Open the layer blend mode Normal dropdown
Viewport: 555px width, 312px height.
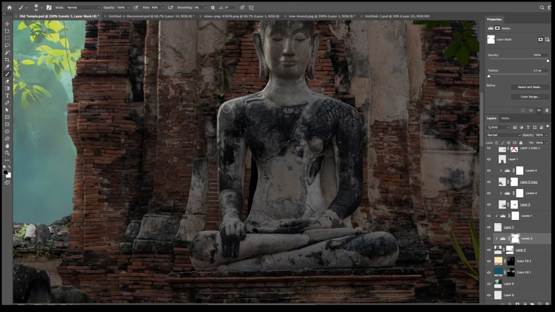pos(504,135)
